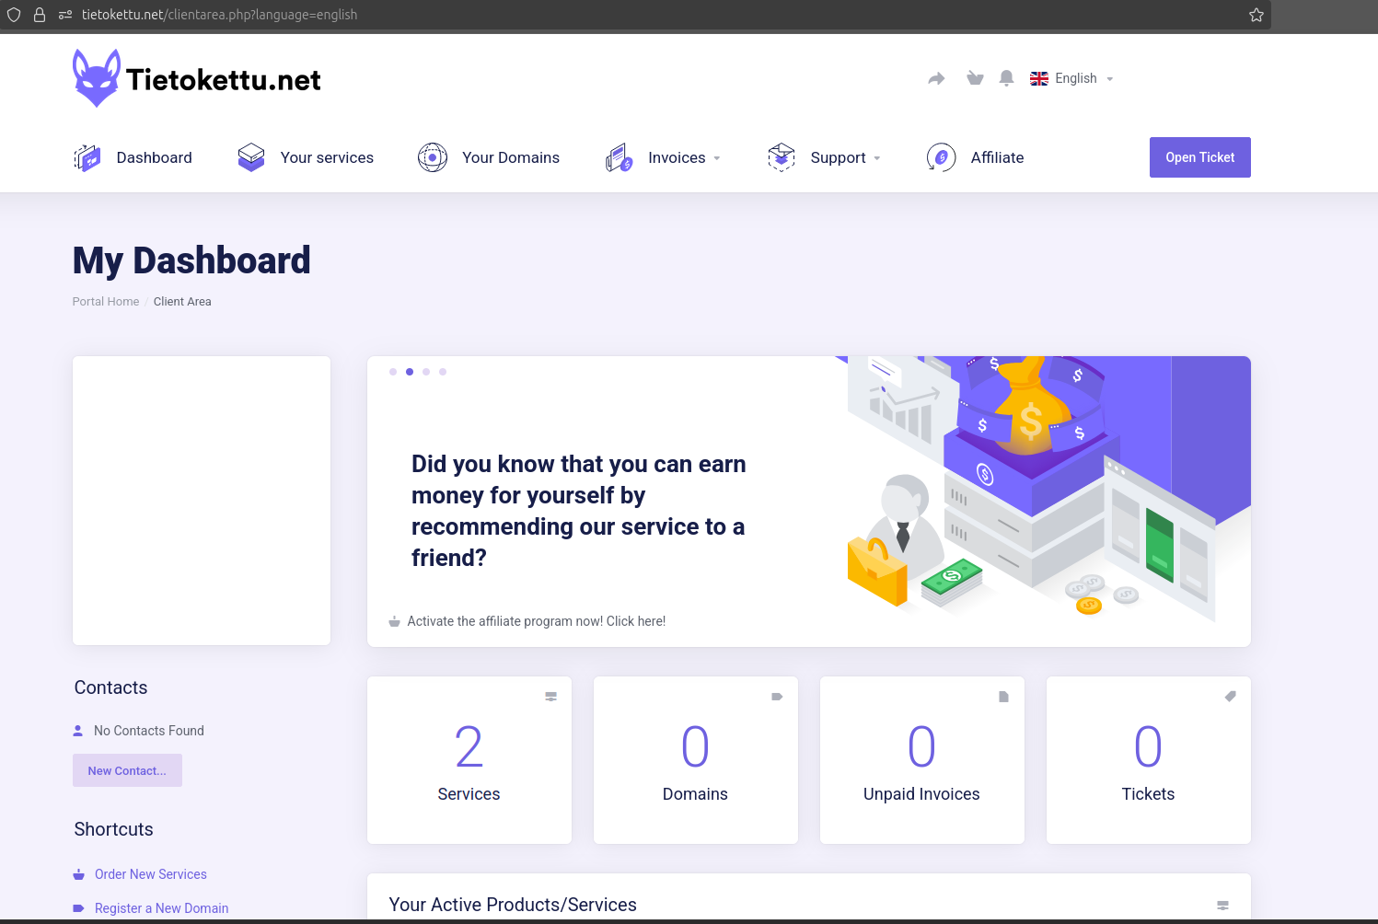Open the notifications bell
Viewport: 1378px width, 924px height.
coord(1006,79)
